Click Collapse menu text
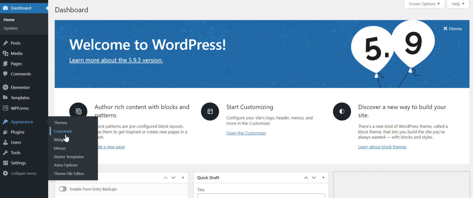Image resolution: width=473 pixels, height=198 pixels. tap(23, 173)
